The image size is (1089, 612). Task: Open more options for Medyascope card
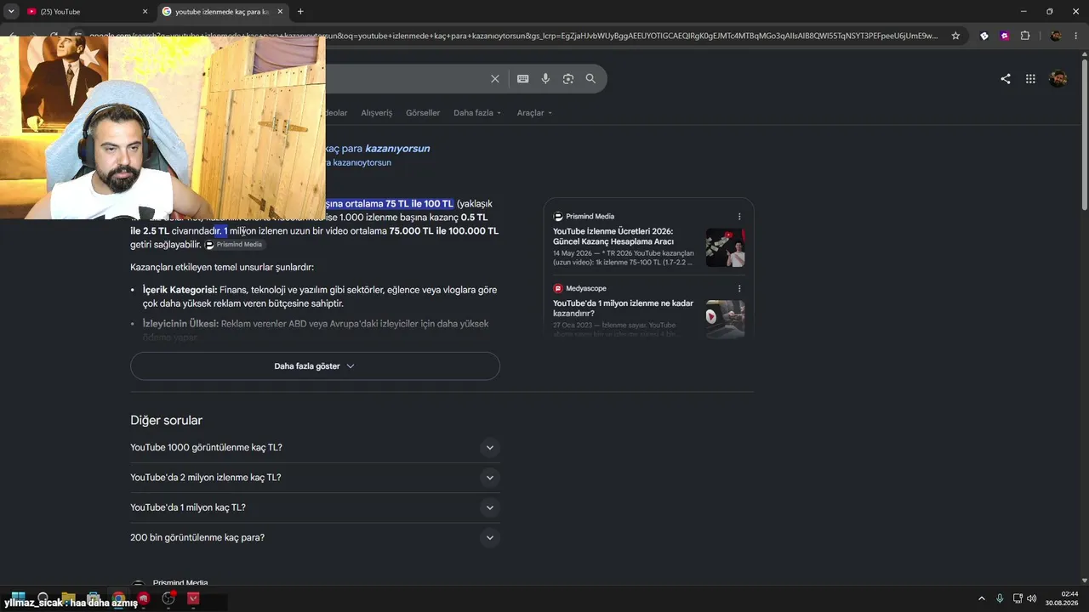click(739, 289)
